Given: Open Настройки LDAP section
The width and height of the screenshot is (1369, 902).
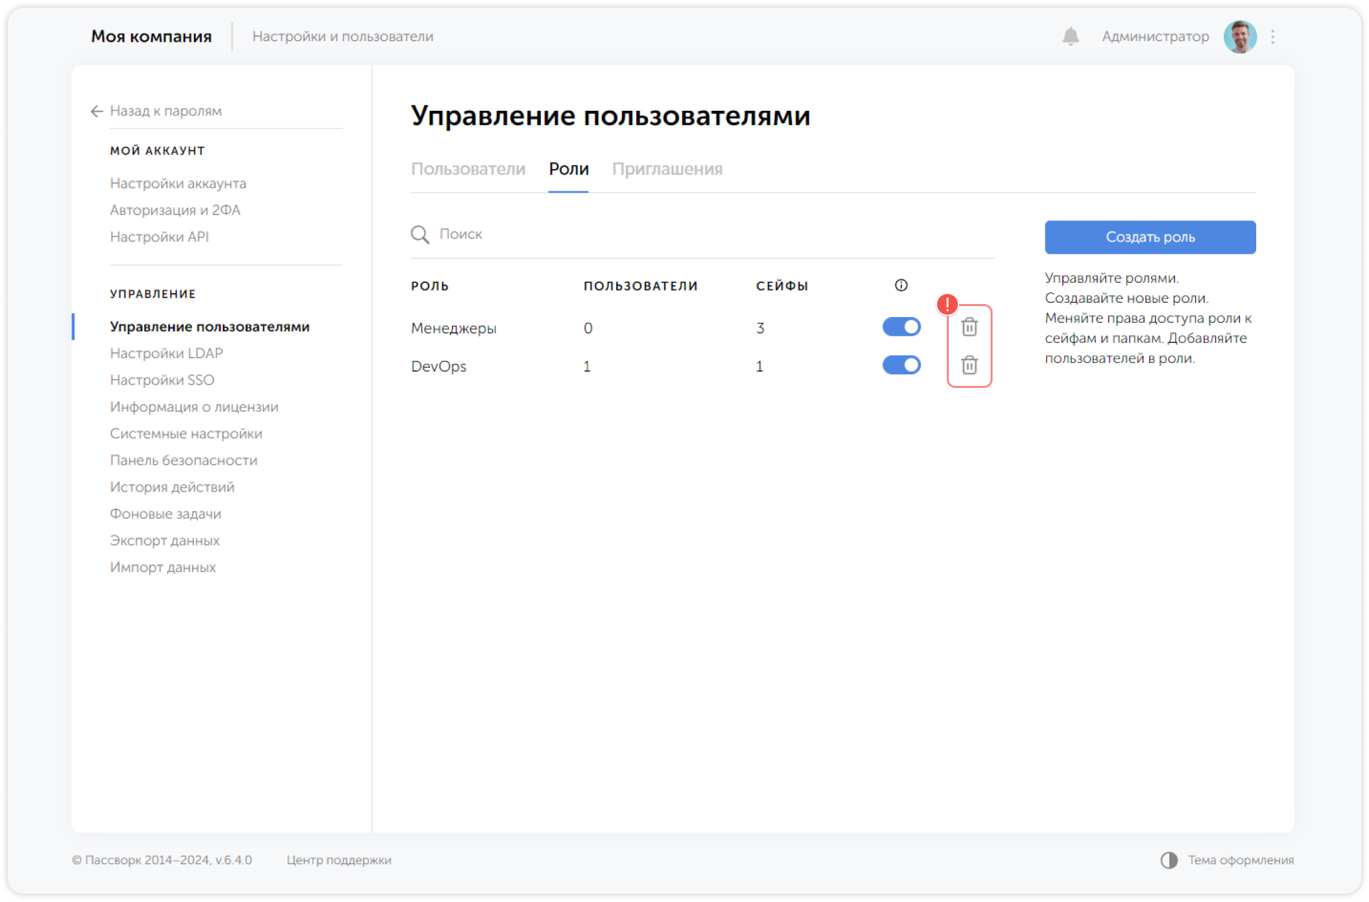Looking at the screenshot, I should (x=167, y=353).
